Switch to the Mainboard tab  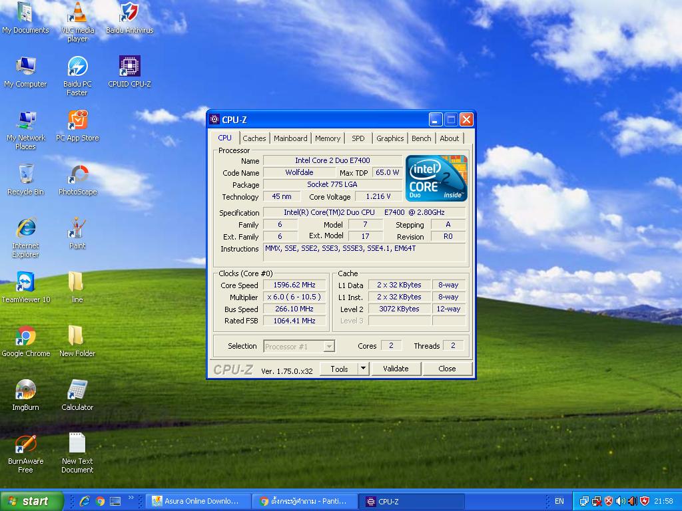coord(290,138)
